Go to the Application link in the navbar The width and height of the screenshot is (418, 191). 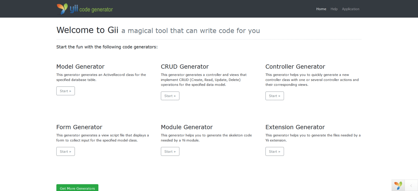[x=351, y=9]
